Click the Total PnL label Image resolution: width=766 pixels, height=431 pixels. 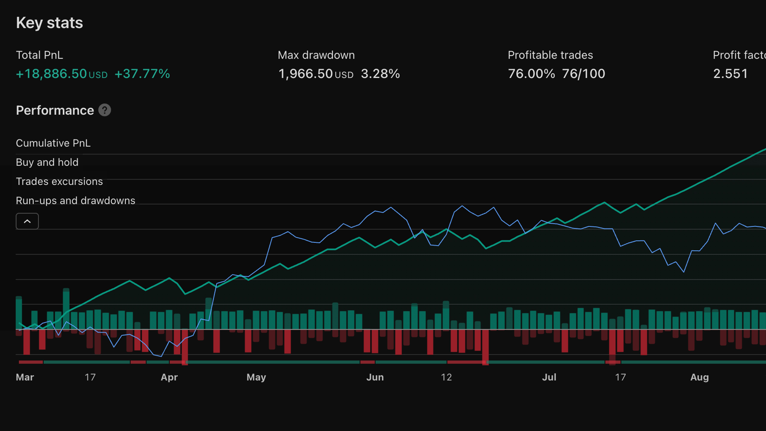(x=39, y=55)
